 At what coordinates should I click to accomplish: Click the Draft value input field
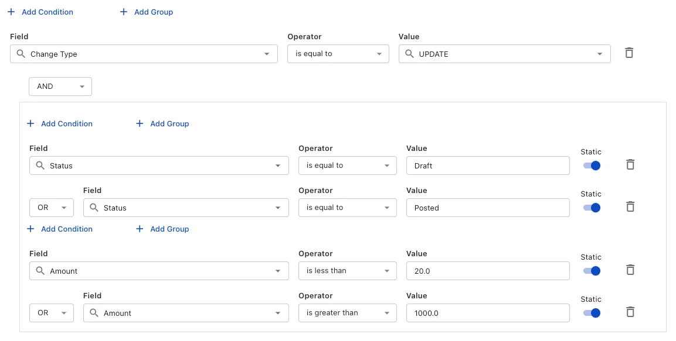488,166
